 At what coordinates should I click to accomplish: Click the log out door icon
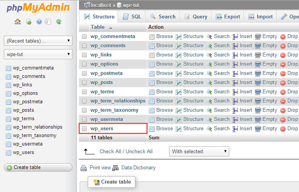coord(29,22)
